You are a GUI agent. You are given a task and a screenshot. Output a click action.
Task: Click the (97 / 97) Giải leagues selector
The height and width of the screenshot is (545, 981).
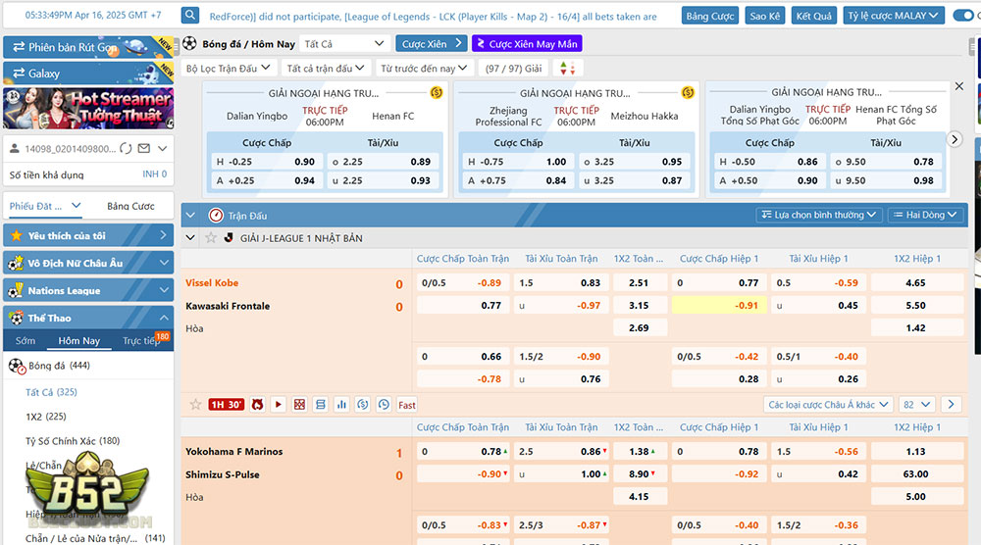click(x=514, y=69)
